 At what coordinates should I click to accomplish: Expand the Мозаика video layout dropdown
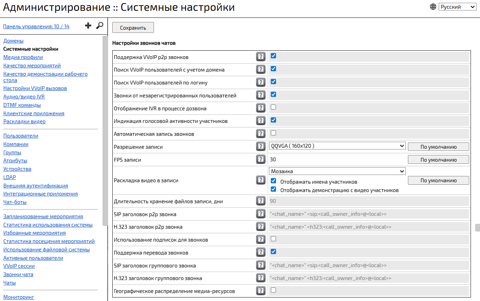[337, 171]
